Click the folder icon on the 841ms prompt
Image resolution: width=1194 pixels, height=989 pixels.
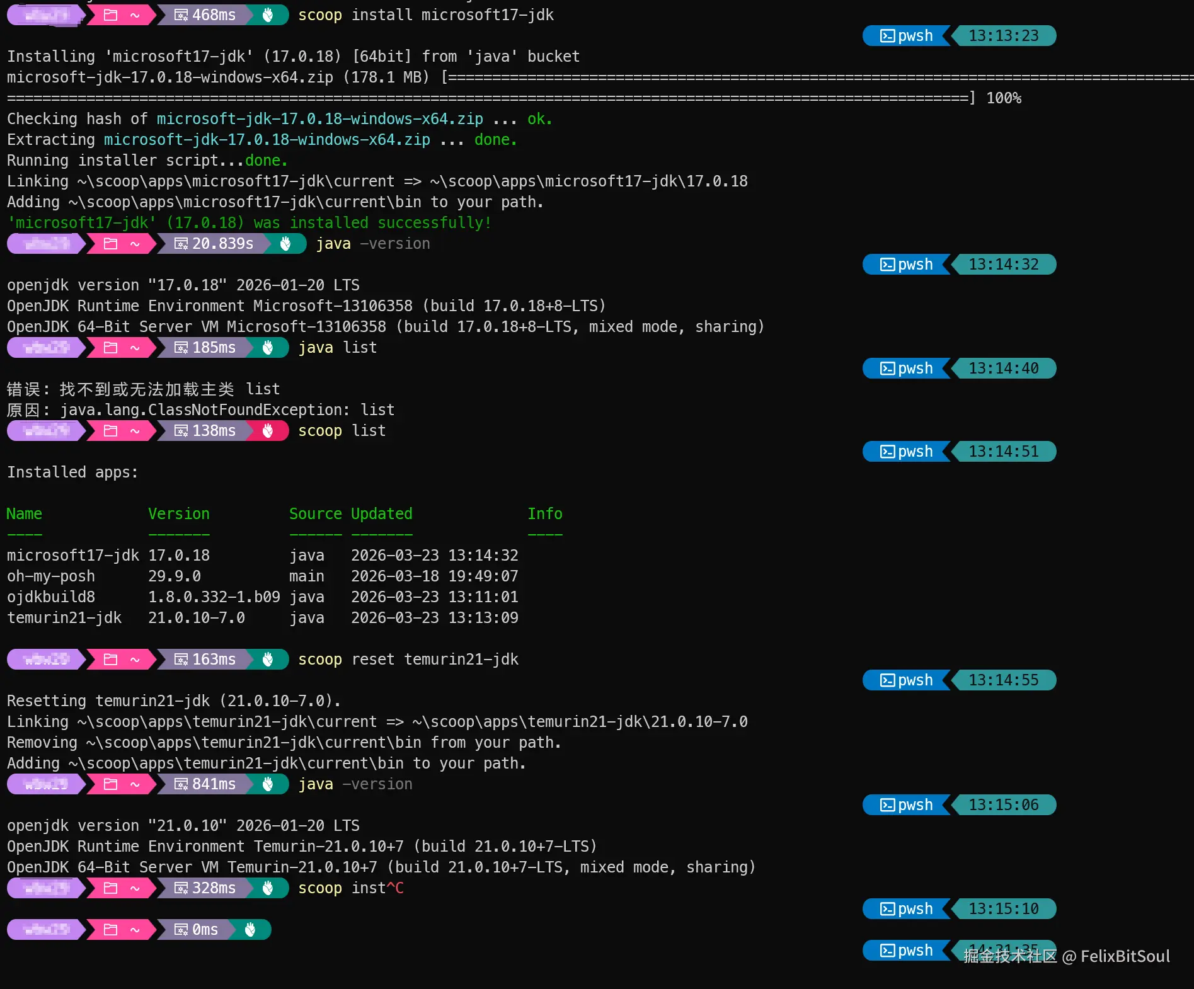[111, 784]
